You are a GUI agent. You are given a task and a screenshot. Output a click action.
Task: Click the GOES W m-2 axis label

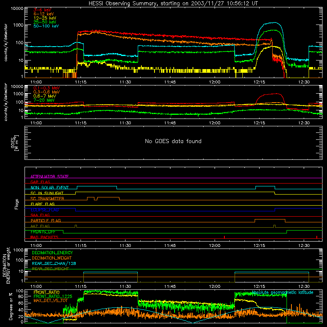15,143
